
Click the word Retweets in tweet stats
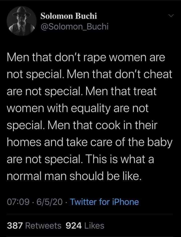[x=43, y=226]
